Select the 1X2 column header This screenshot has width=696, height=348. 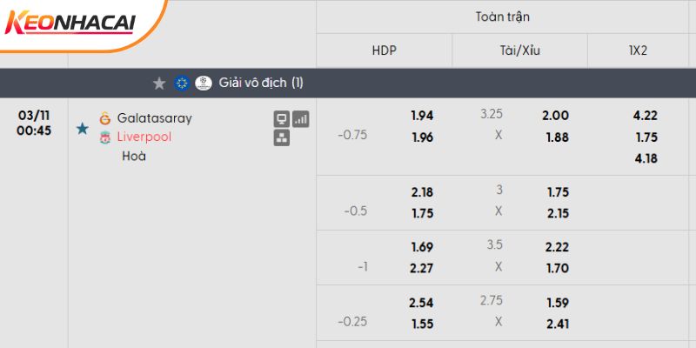[x=639, y=50]
